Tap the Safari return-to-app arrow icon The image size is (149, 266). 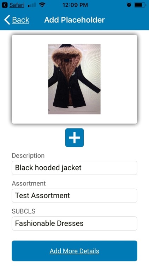[x=5, y=5]
